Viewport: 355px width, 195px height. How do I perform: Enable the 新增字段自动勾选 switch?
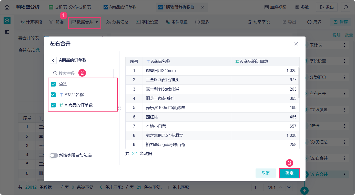54,155
